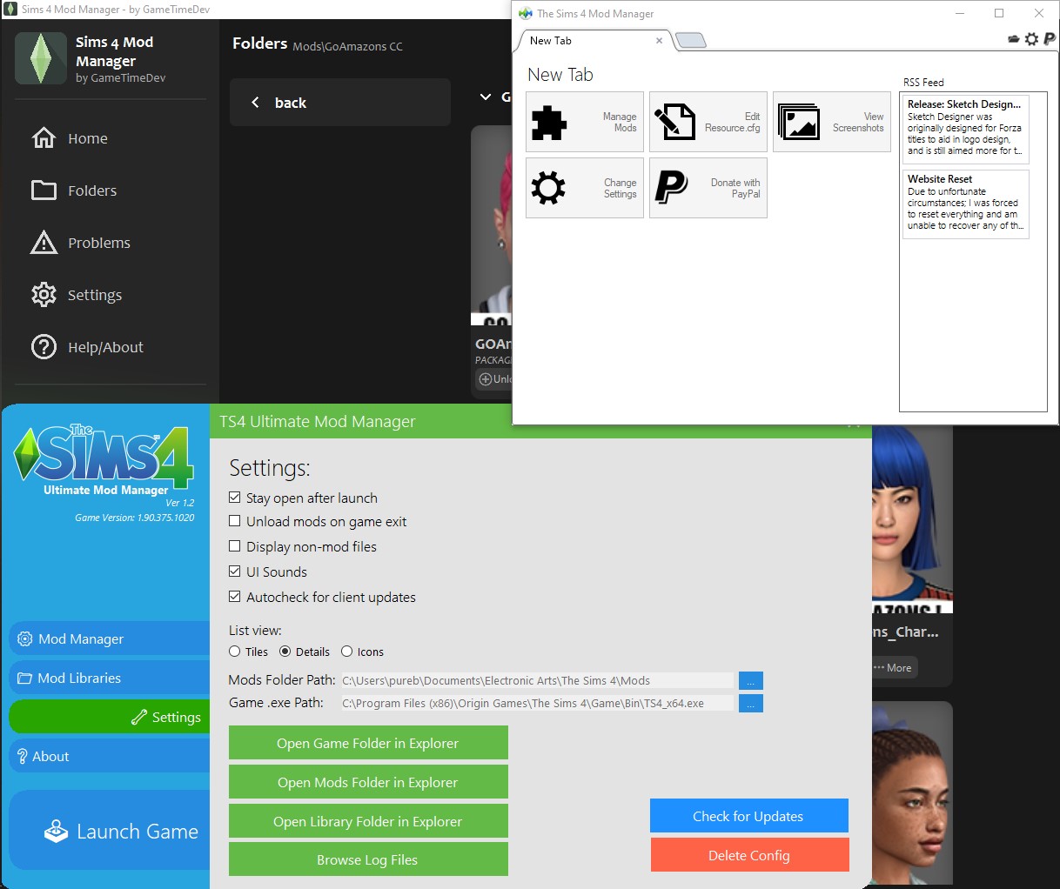The image size is (1060, 889).
Task: Click The Sims 4 logo in Ultimate Mod Manager
Action: tap(104, 454)
